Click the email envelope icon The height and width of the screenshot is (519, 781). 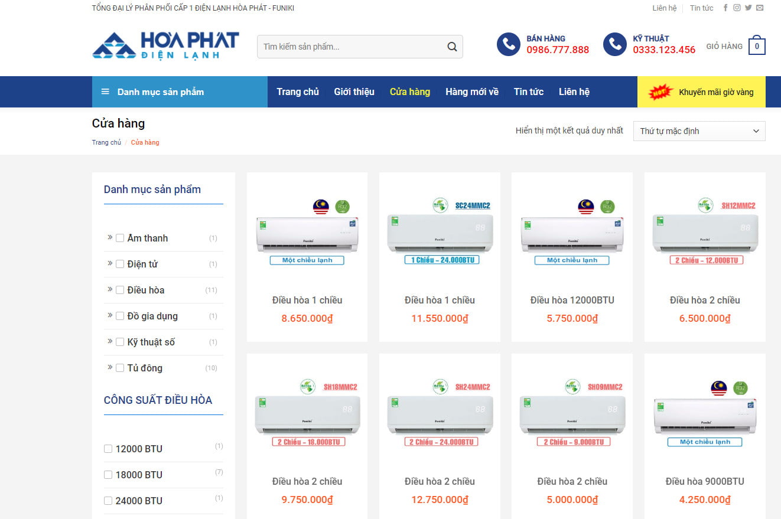760,8
